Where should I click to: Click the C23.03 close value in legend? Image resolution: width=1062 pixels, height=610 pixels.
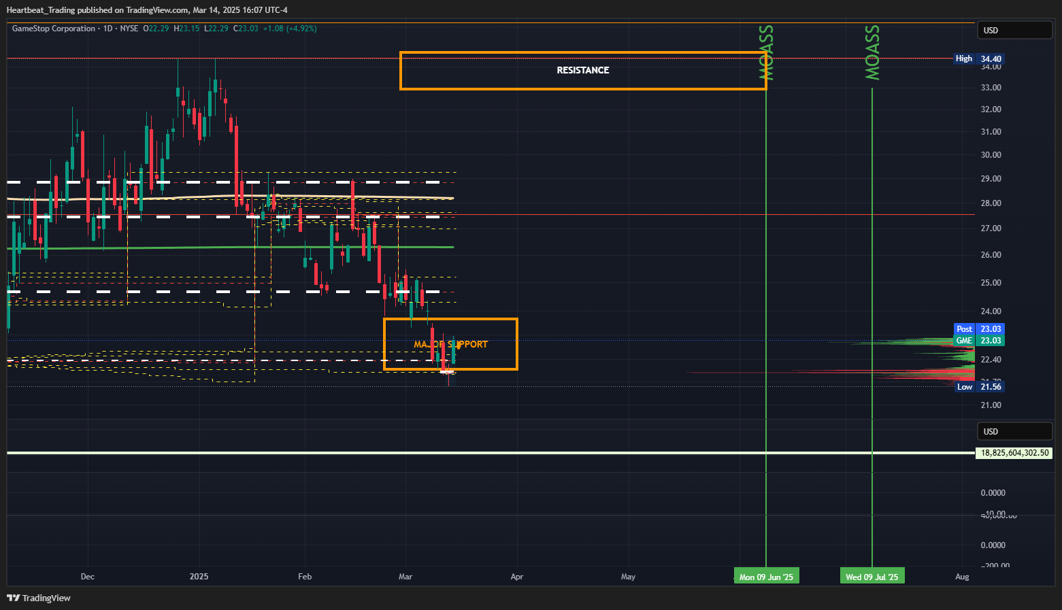246,29
